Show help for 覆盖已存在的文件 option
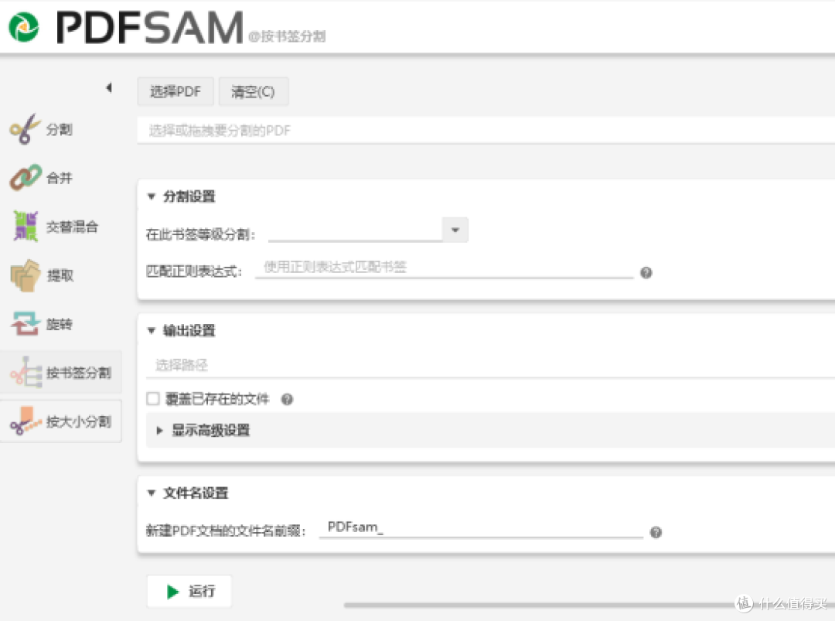 point(287,399)
